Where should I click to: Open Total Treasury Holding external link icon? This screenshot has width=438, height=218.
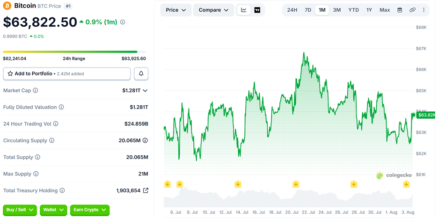coord(146,190)
